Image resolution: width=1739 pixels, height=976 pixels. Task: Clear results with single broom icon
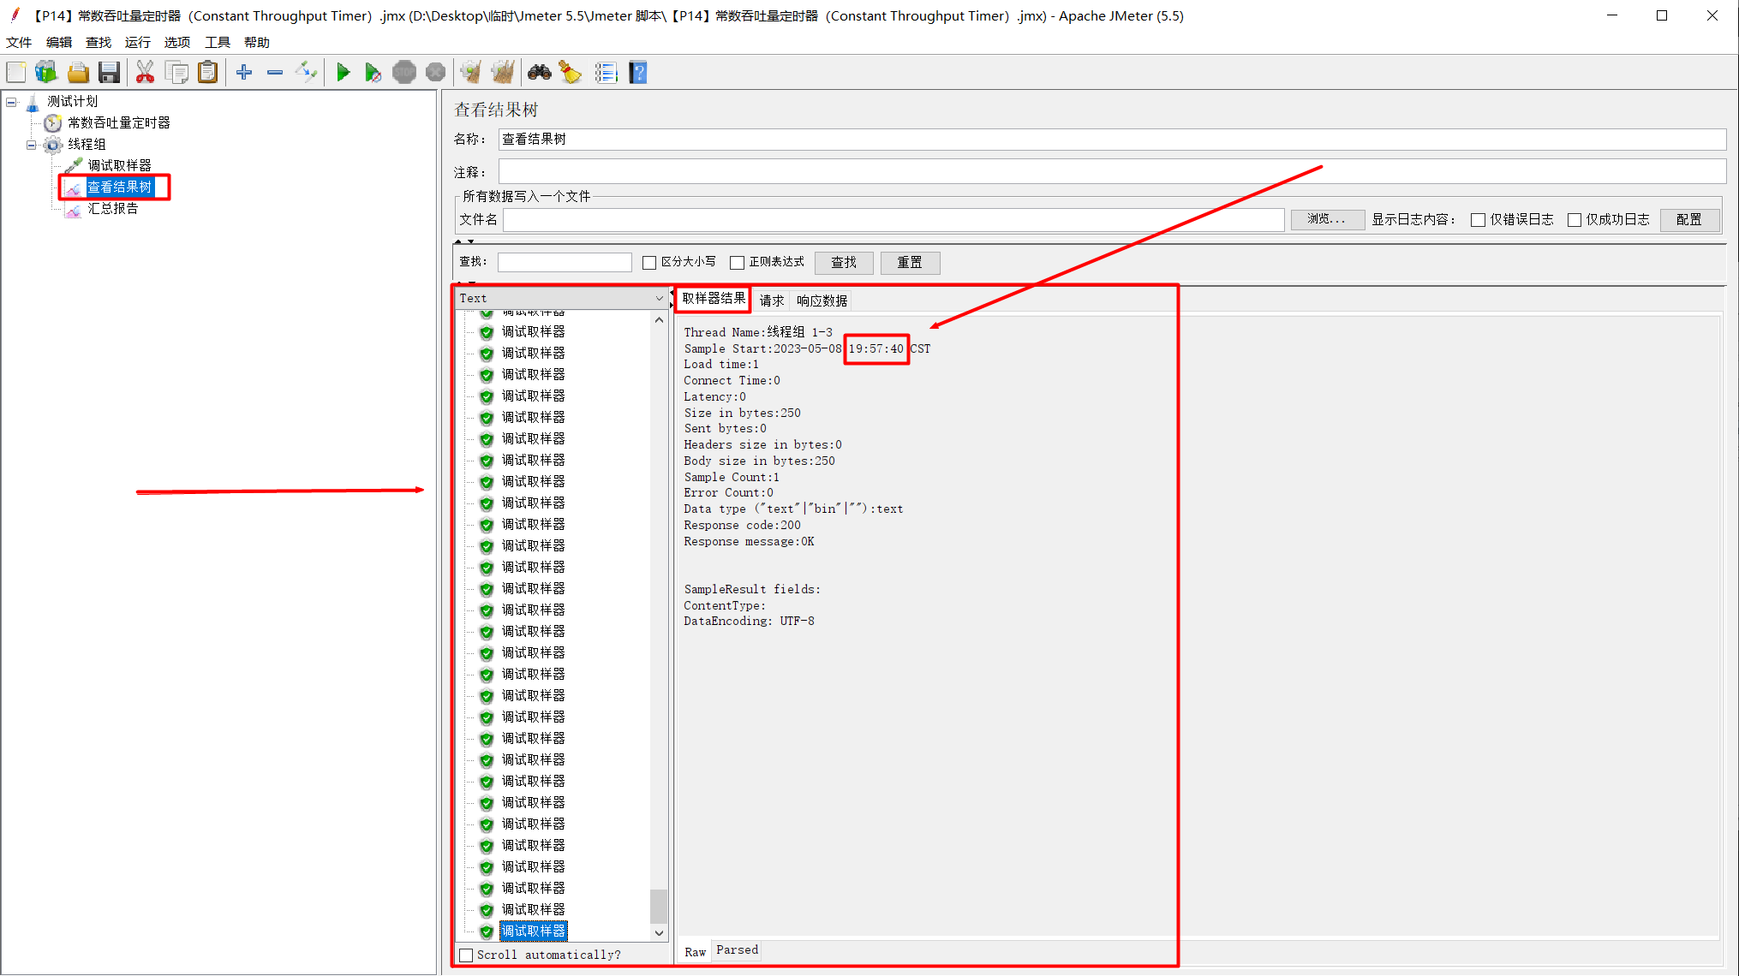[x=470, y=73]
